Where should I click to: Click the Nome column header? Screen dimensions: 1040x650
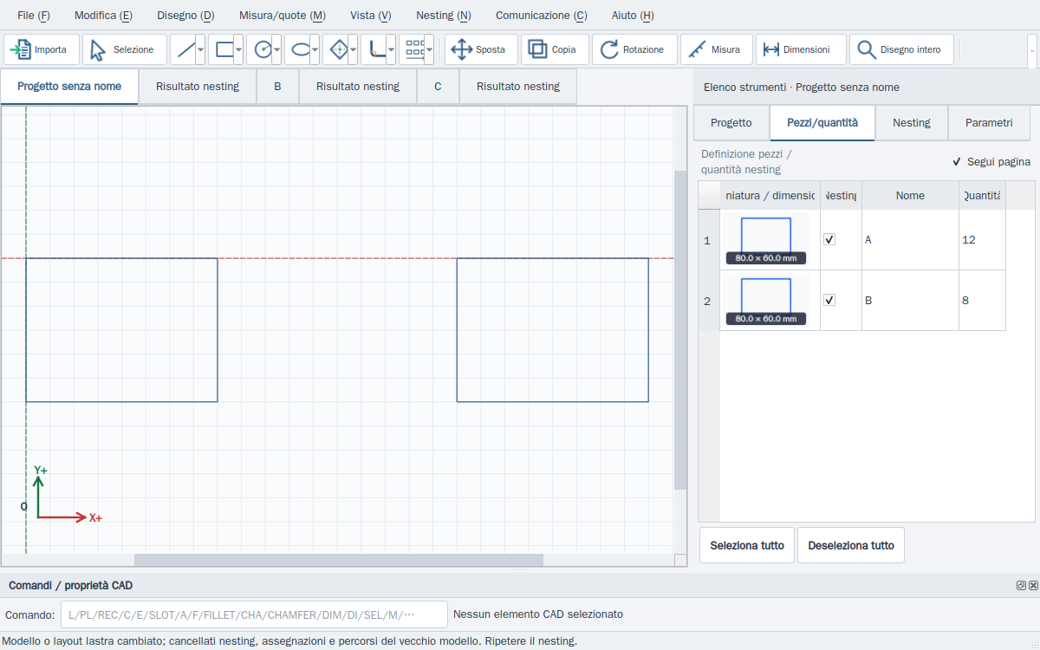910,195
